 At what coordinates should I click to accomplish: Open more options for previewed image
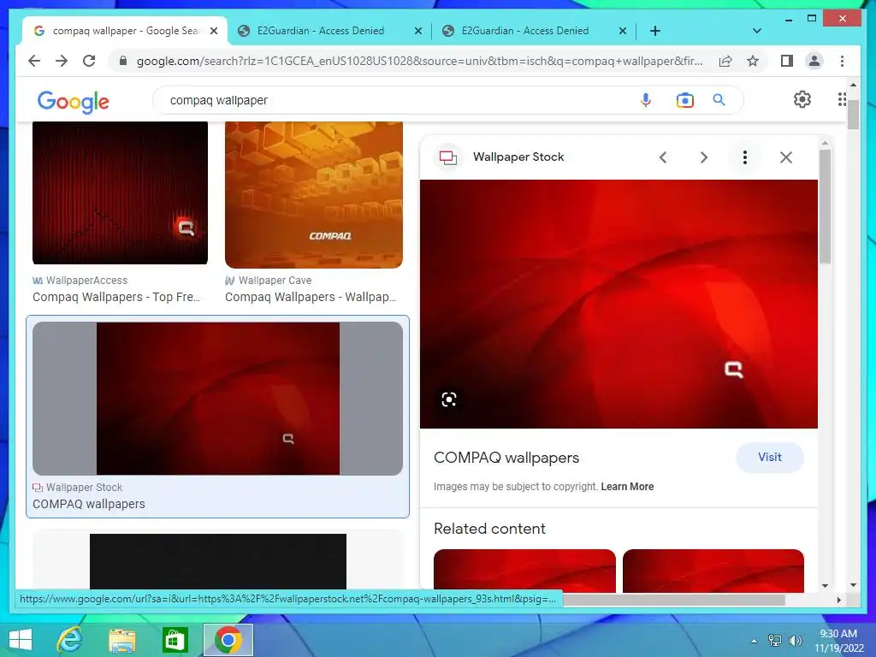click(745, 157)
